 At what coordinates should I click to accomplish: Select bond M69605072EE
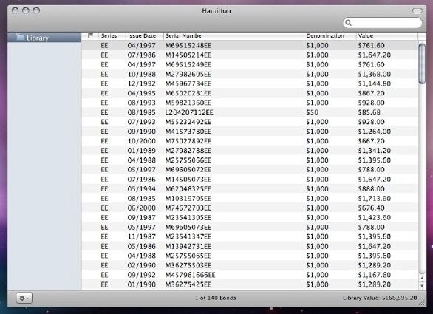click(x=250, y=170)
